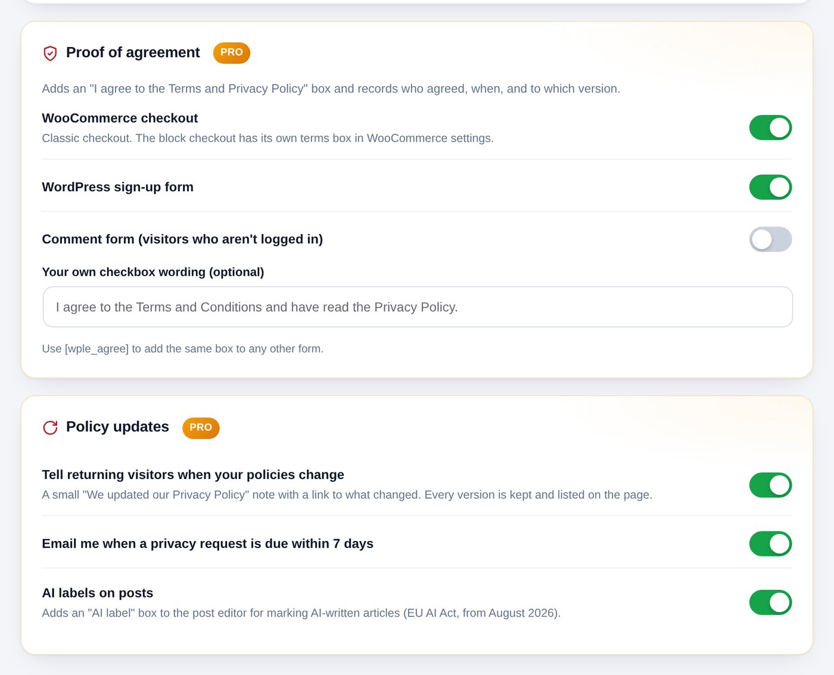Click Email me when a privacy request label
This screenshot has height=675, width=834.
pos(207,543)
